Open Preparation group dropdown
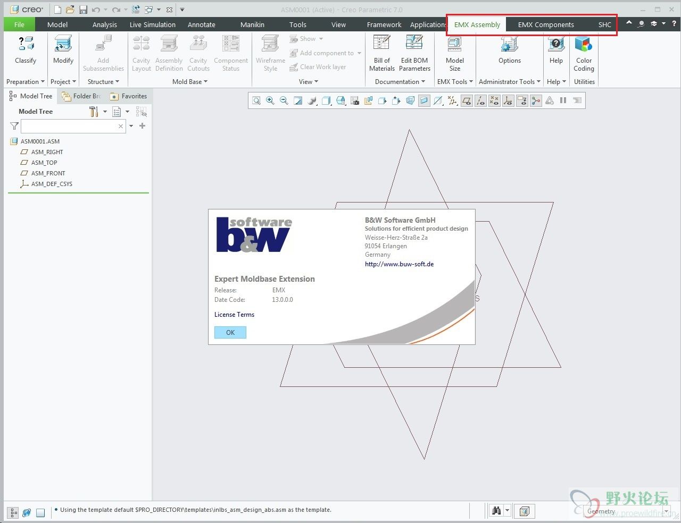Image resolution: width=681 pixels, height=523 pixels. tap(26, 82)
